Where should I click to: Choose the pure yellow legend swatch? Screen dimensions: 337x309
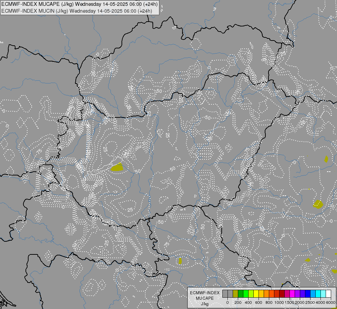(256, 294)
